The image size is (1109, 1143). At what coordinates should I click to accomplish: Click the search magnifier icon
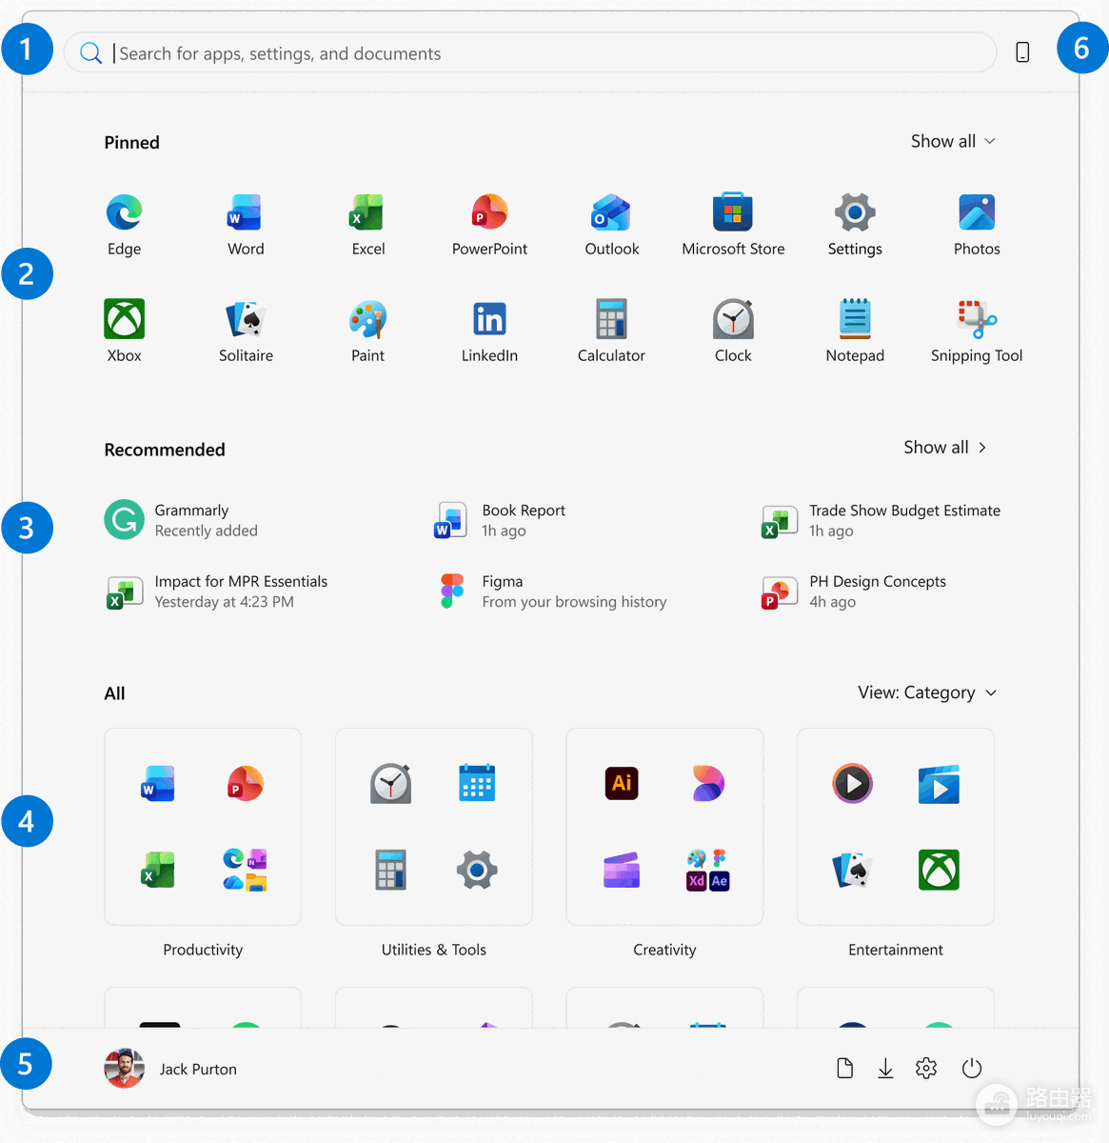tap(90, 53)
